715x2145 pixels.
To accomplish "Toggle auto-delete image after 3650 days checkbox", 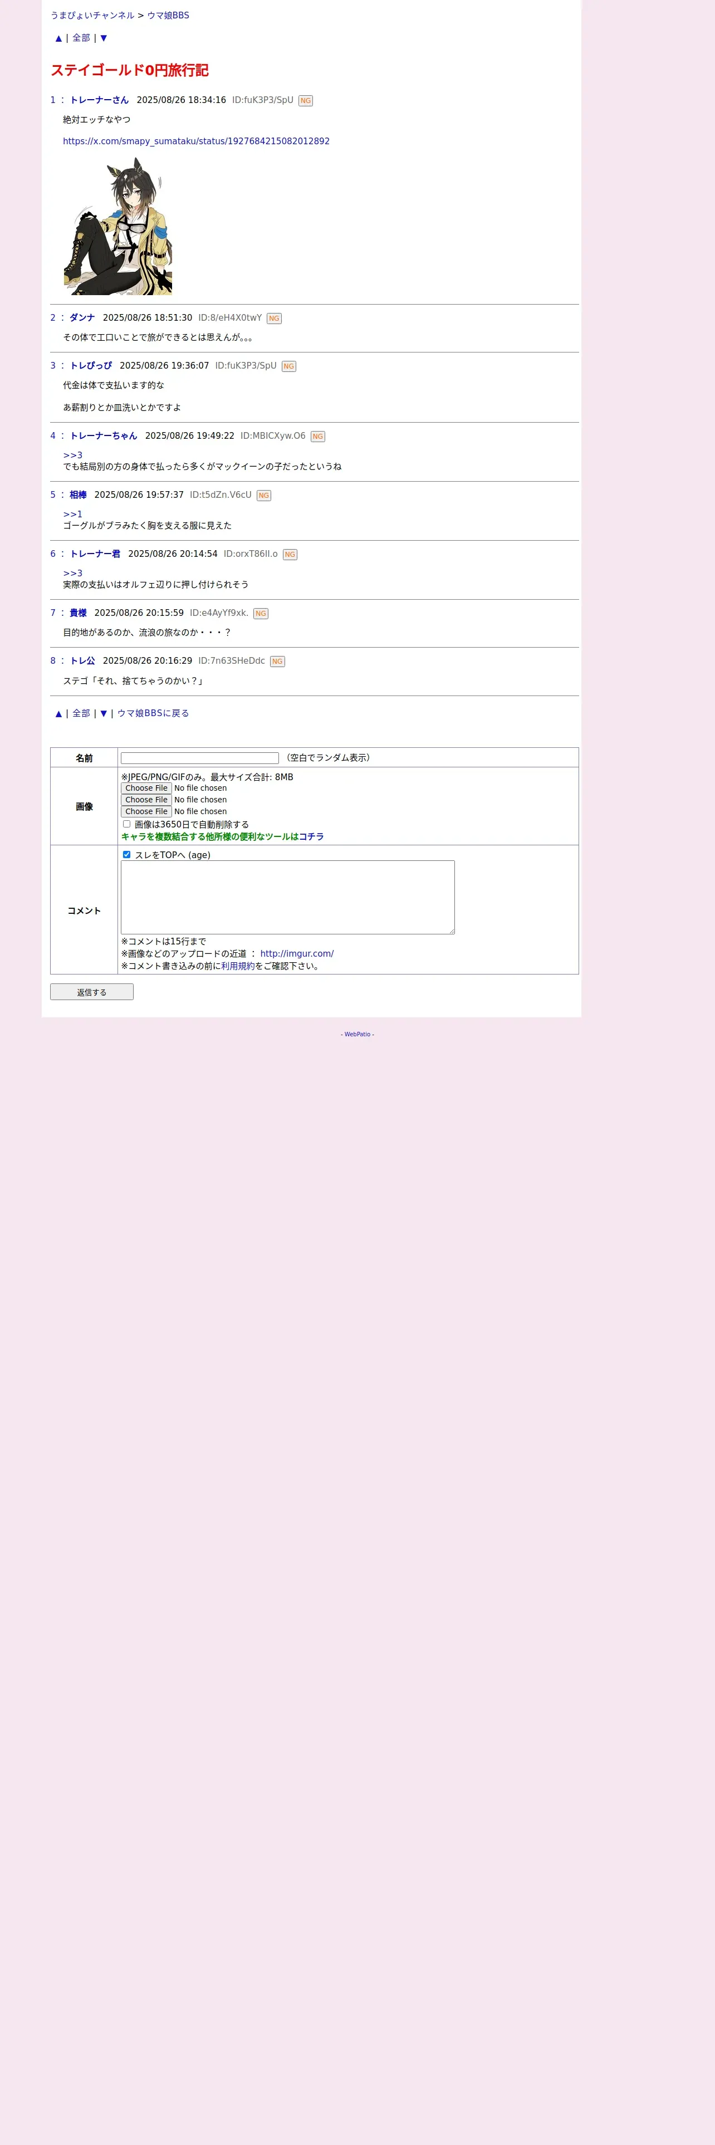I will pyautogui.click(x=126, y=824).
